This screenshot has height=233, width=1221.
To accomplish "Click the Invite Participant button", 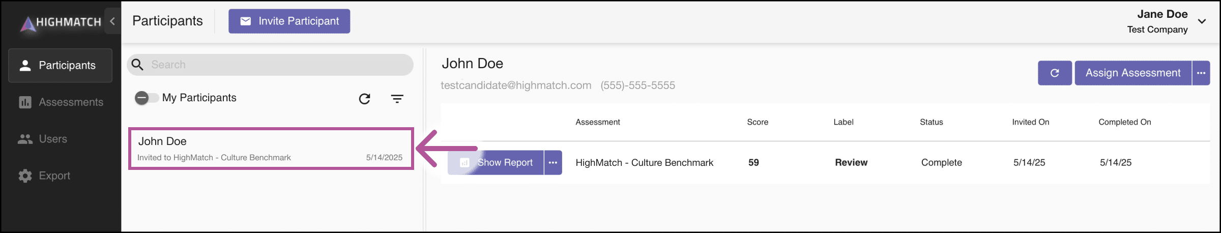I will (x=289, y=21).
